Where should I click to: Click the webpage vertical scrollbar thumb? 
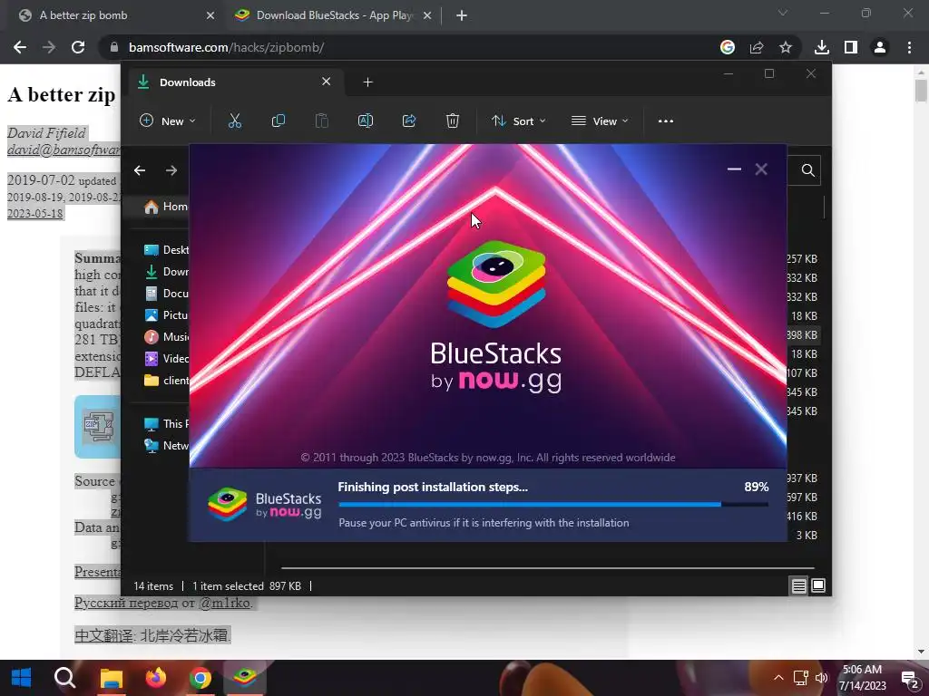[921, 91]
